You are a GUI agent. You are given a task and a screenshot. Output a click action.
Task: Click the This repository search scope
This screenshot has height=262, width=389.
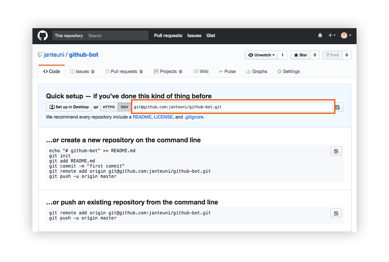[x=69, y=36]
